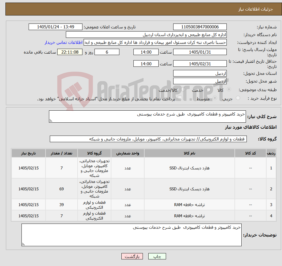Click the buyer organization name field
The width and height of the screenshot is (282, 266).
point(146,35)
